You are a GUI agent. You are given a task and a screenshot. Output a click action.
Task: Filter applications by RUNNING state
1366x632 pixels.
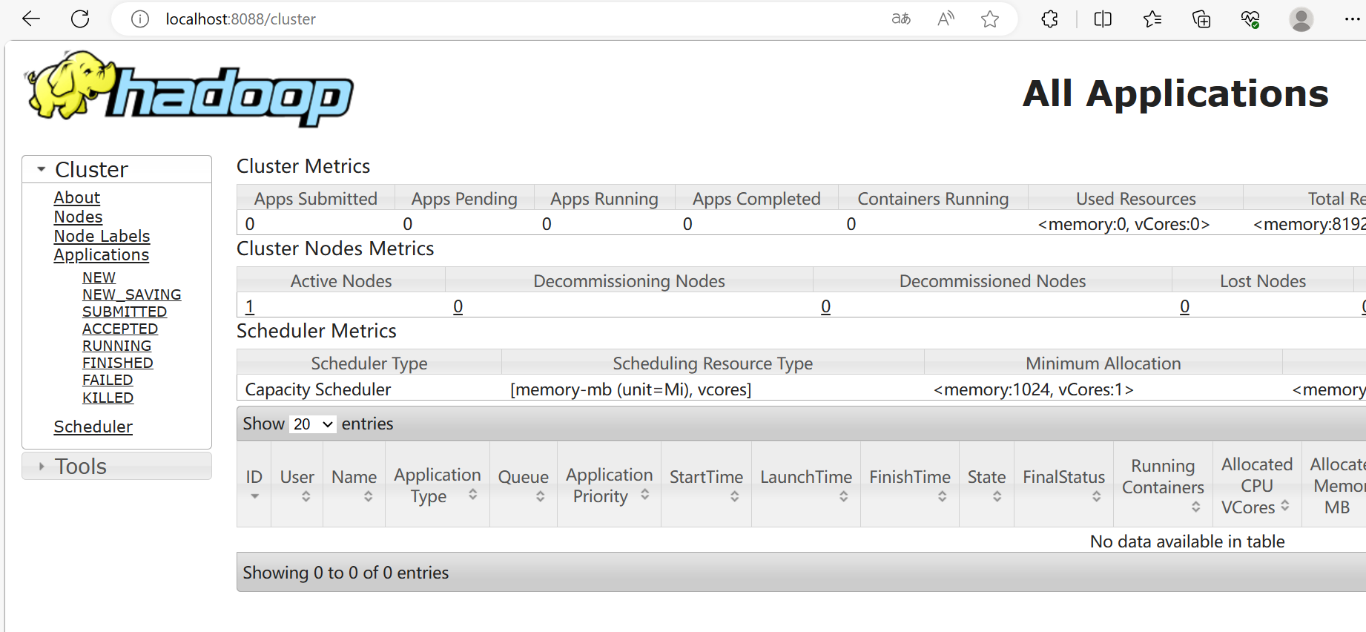tap(116, 346)
